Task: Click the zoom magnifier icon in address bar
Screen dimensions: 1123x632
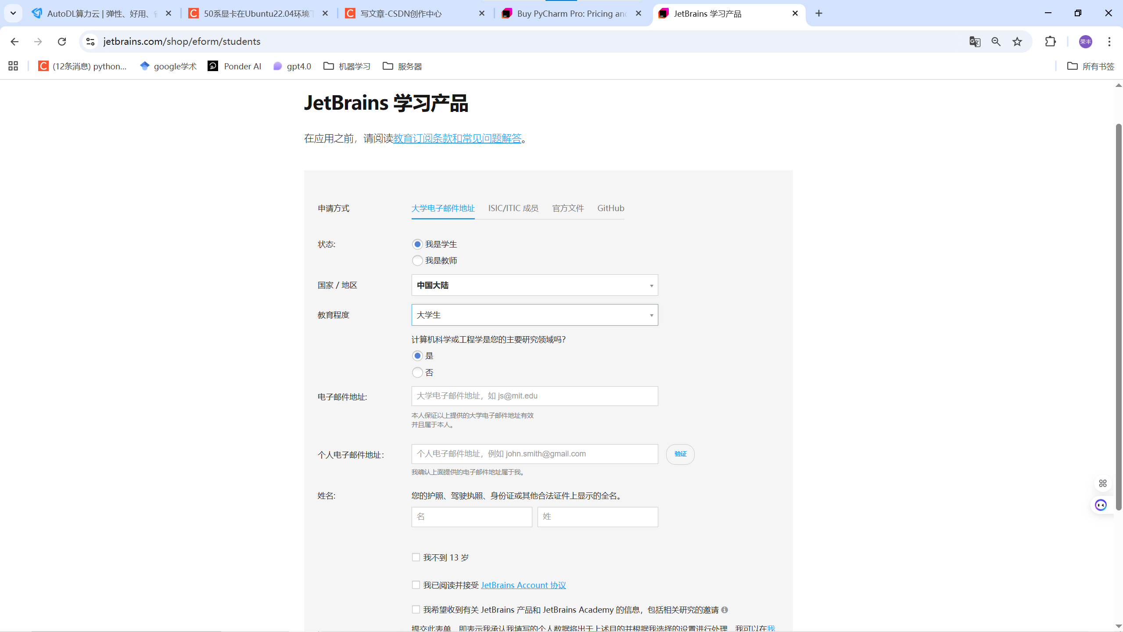Action: click(996, 41)
